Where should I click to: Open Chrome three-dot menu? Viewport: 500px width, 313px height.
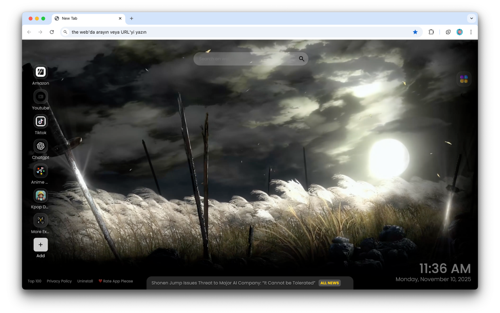click(x=471, y=32)
